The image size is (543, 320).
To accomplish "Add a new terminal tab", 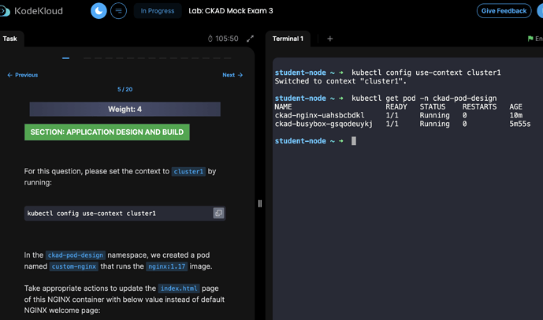I will [x=330, y=39].
